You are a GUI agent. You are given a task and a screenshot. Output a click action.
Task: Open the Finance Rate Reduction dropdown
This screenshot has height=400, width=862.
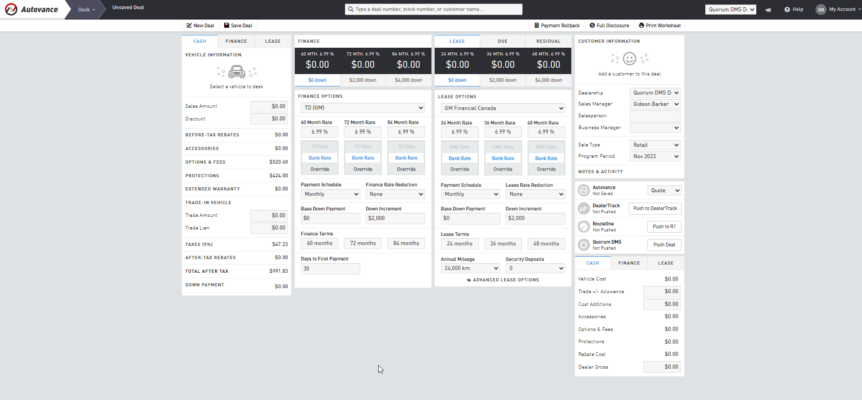pos(395,194)
